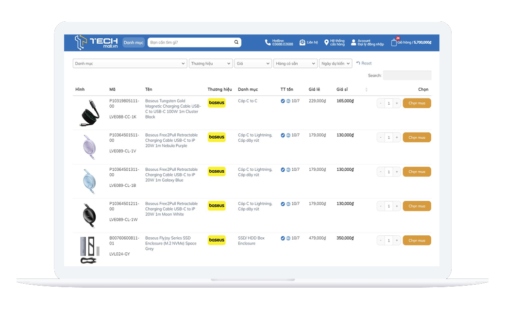This screenshot has width=505, height=309.
Task: Click the table Search input box
Action: [407, 75]
